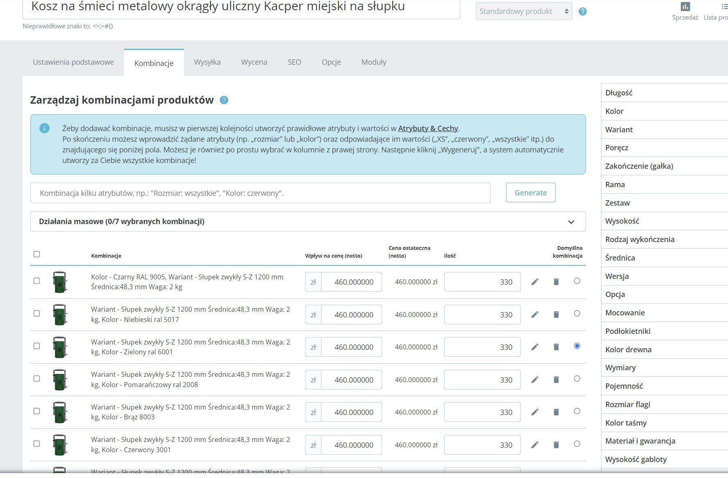Edit the Czarny RAL 9005 combination
This screenshot has height=478, width=728.
click(x=535, y=282)
